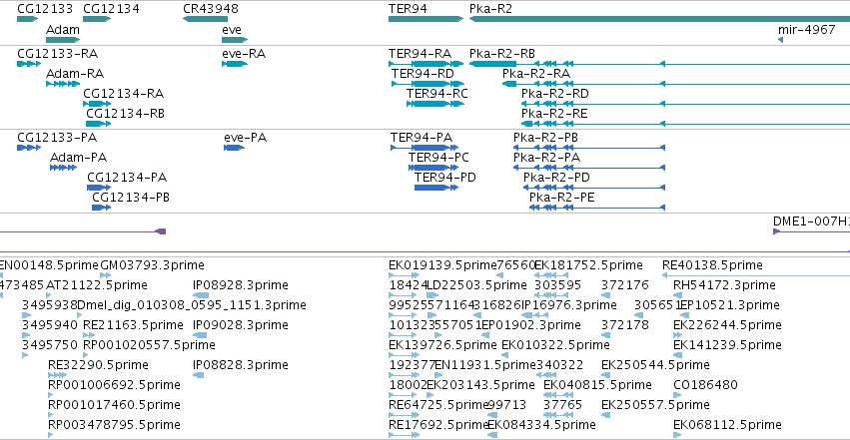Select the TER94-PA protein label

tap(422, 138)
